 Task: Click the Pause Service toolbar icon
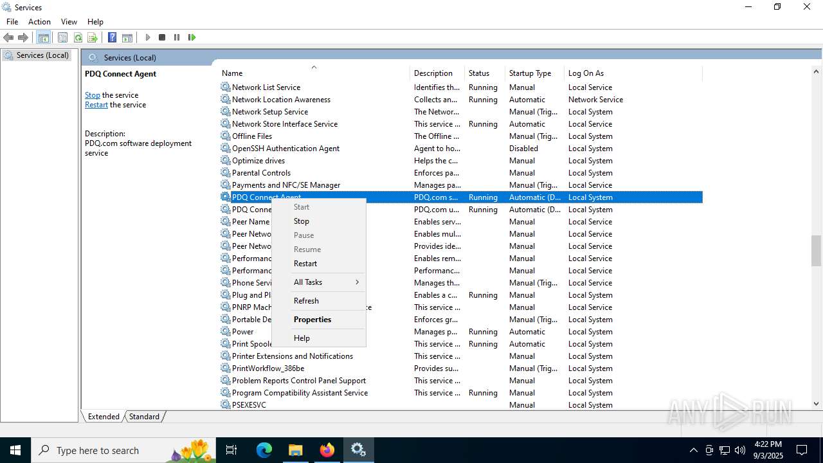177,37
